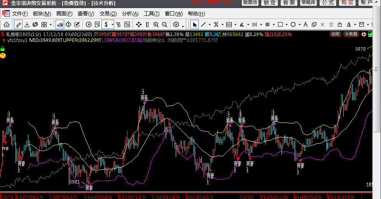
Task: Select the arrow pointer cursor tool
Action: coord(195,25)
